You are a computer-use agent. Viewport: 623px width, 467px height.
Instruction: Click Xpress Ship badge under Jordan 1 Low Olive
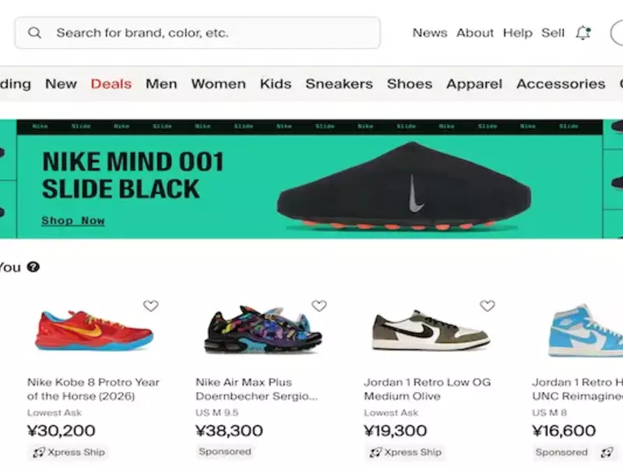(x=403, y=452)
